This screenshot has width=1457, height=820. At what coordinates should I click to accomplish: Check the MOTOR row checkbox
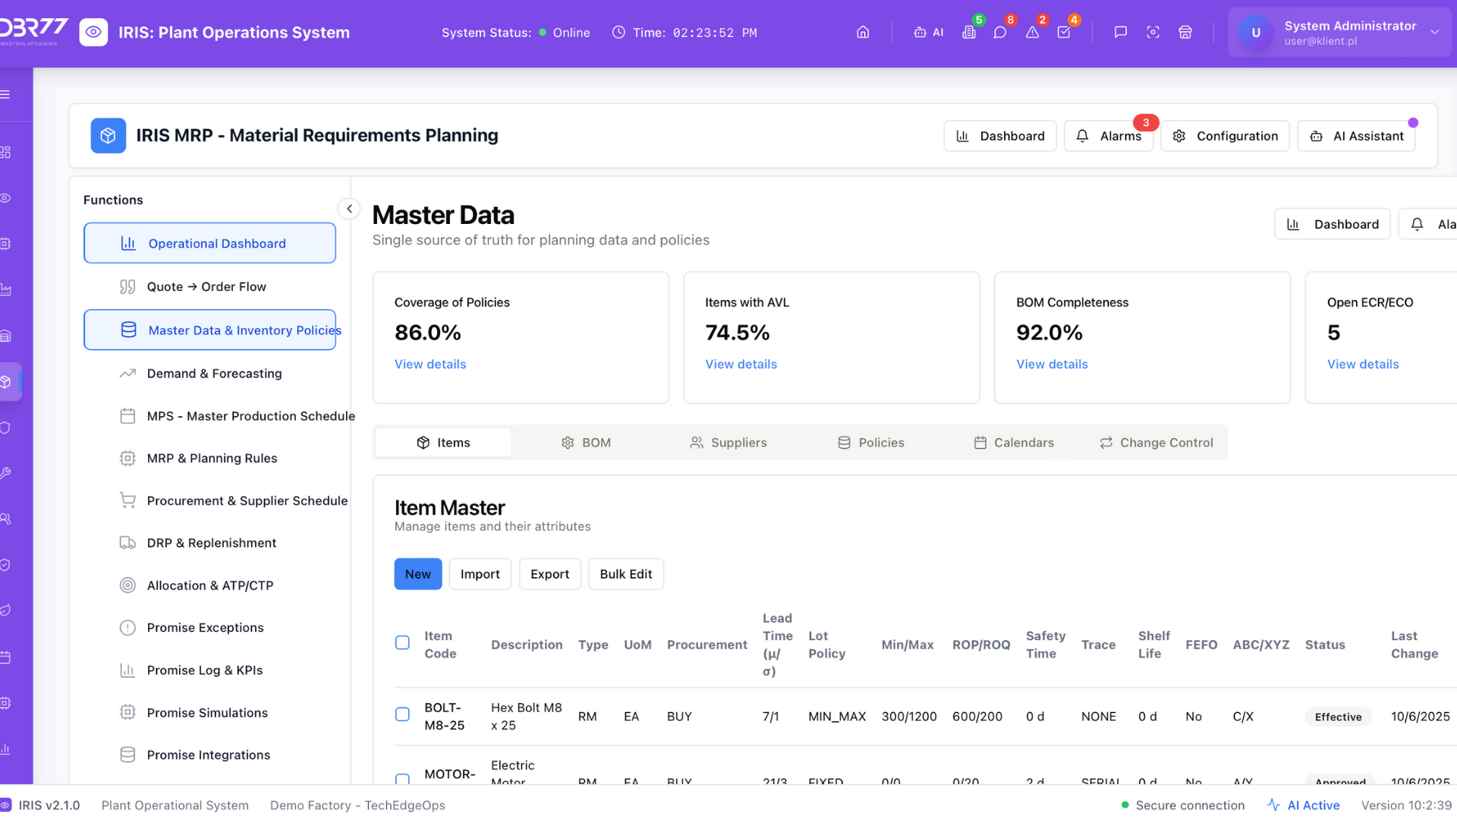tap(402, 778)
